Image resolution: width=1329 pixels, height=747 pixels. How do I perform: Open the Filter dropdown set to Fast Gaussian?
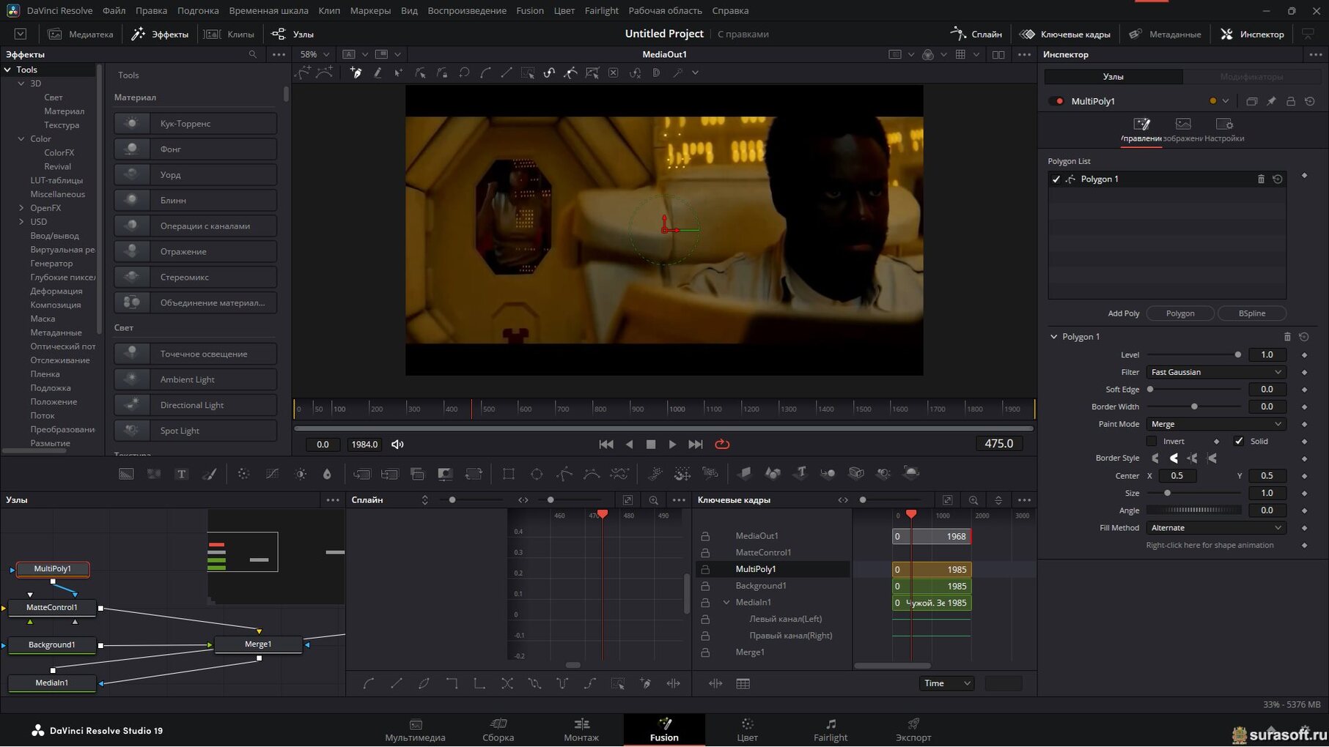click(x=1215, y=372)
